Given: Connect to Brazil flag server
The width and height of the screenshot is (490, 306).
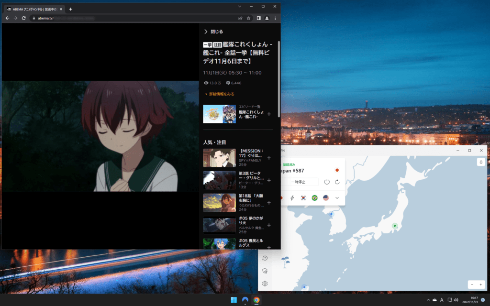Looking at the screenshot, I should coord(315,197).
